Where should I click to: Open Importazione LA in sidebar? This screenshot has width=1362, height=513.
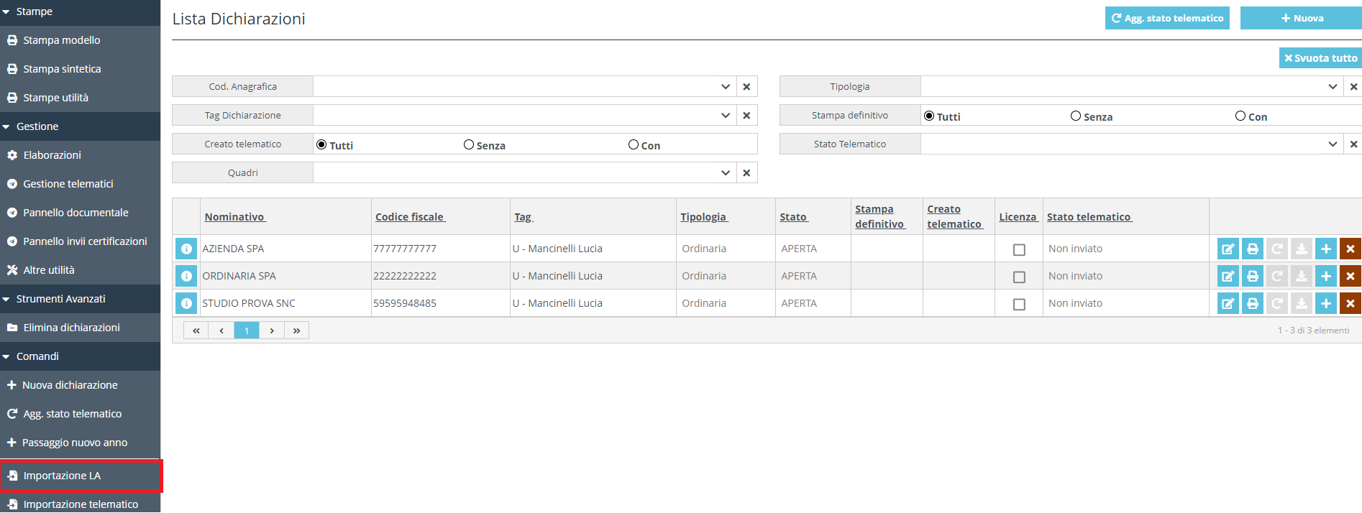[x=62, y=476]
